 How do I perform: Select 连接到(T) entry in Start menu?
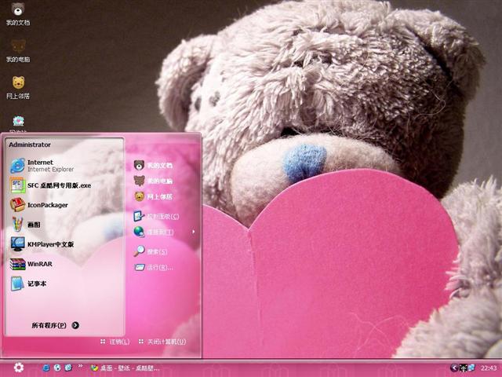click(154, 232)
